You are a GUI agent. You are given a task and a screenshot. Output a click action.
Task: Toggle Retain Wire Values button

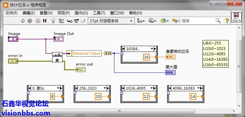click(61, 21)
